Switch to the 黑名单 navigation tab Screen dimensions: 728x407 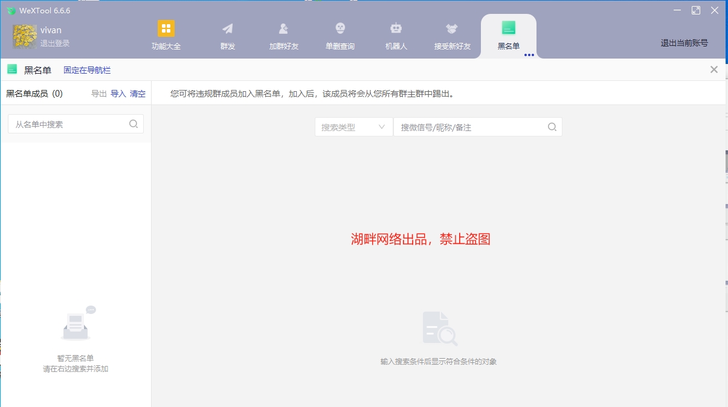508,35
